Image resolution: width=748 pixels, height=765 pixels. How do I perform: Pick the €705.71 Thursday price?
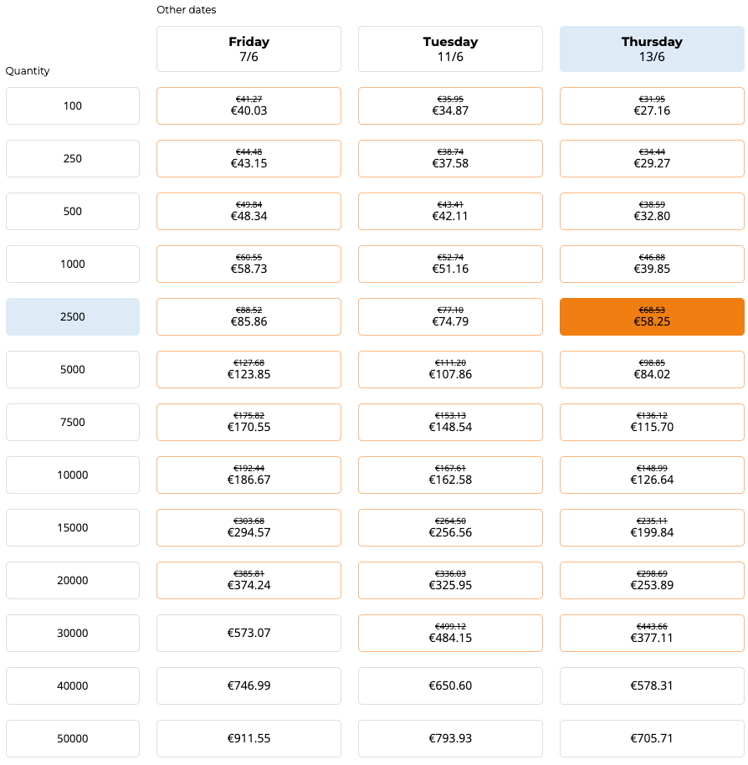click(652, 738)
